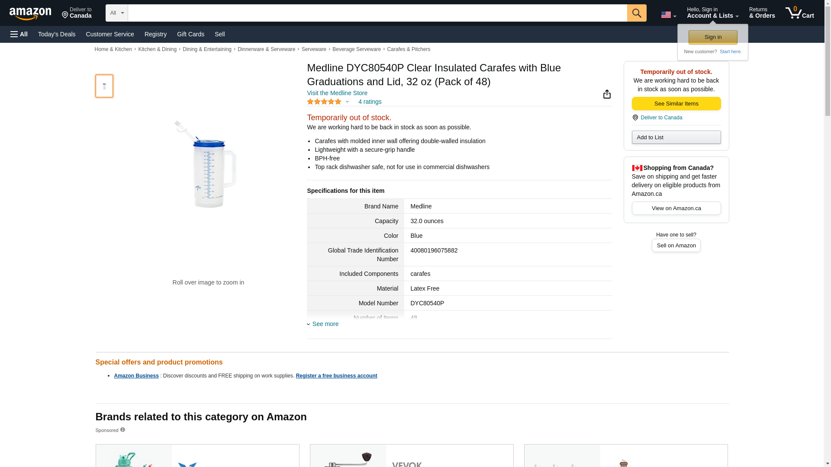Open the search category All dropdown
Image resolution: width=831 pixels, height=467 pixels.
pyautogui.click(x=116, y=13)
